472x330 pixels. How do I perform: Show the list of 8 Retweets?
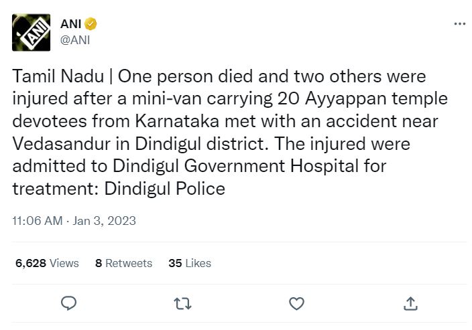pyautogui.click(x=124, y=263)
